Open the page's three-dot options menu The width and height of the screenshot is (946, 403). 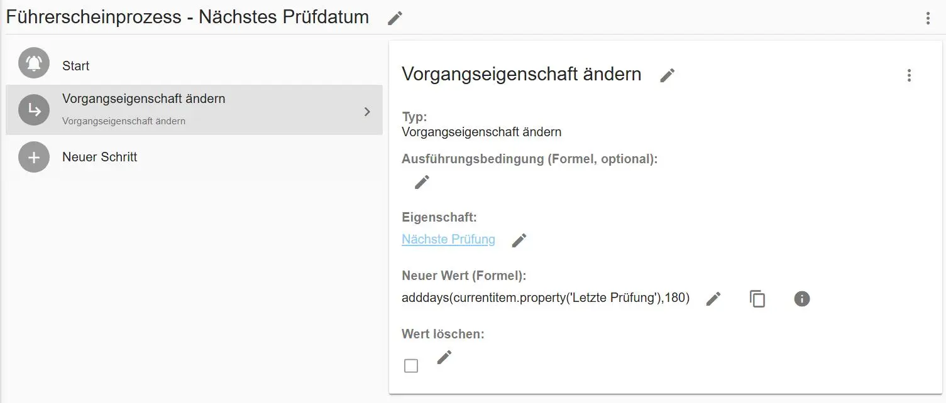click(928, 18)
